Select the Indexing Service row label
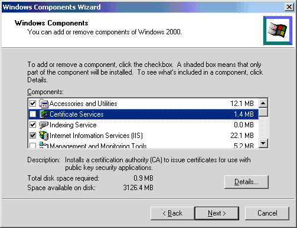 point(73,125)
